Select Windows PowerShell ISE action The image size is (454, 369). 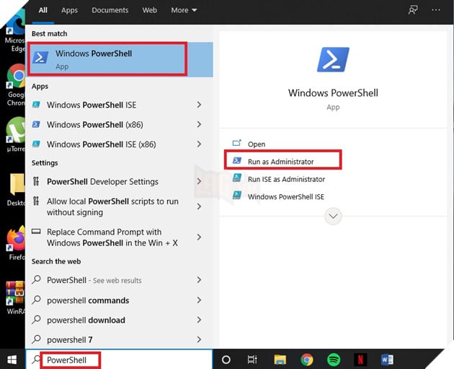(286, 196)
